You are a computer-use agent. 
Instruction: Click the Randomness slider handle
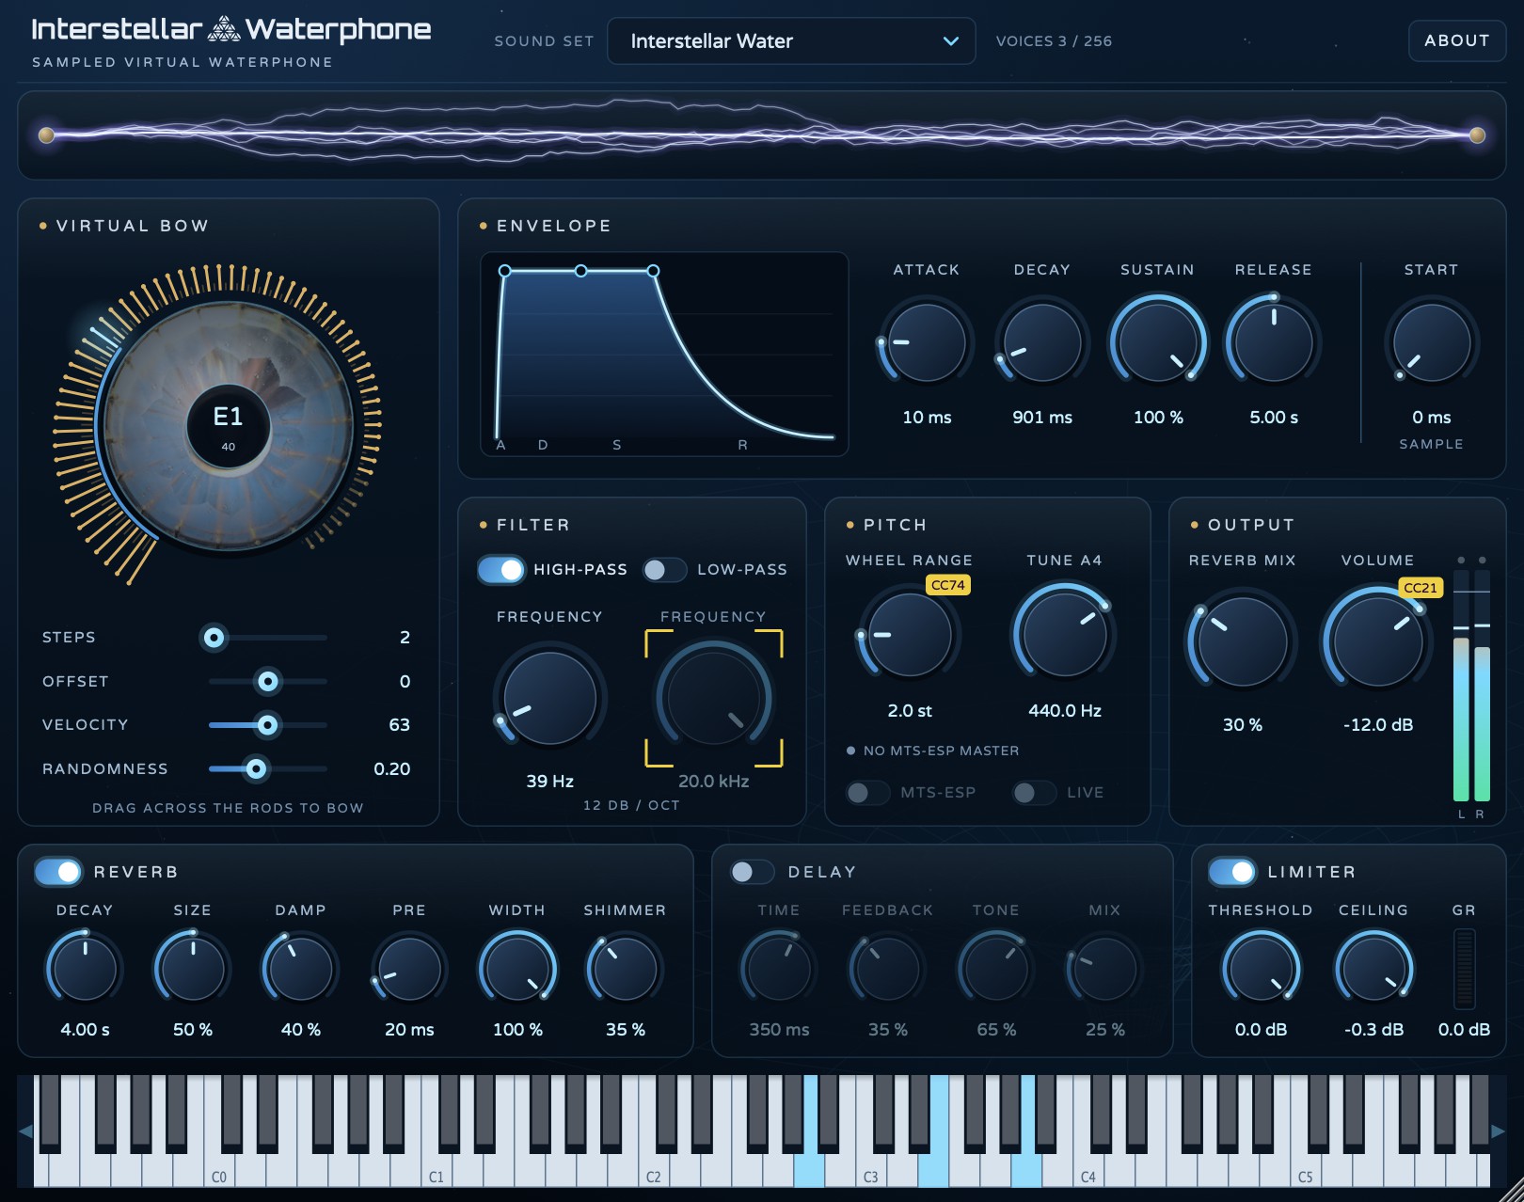(x=256, y=768)
